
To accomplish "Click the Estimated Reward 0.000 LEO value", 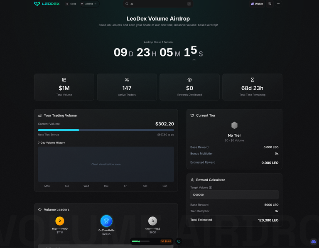I will pos(270,163).
